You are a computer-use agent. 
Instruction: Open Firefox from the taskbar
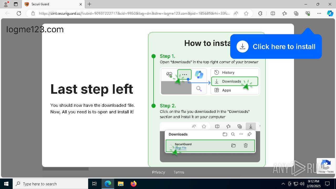click(x=133, y=184)
